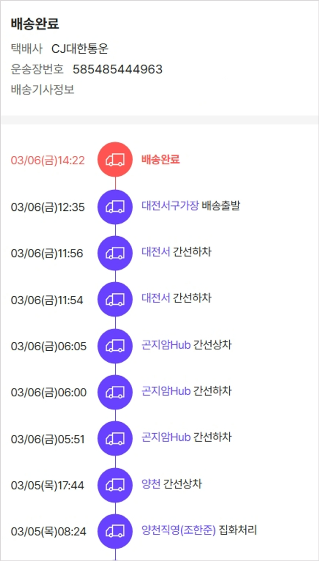Select truck icon for 양천 간선상차 step
Screen dimensions: 319x561
(115, 485)
